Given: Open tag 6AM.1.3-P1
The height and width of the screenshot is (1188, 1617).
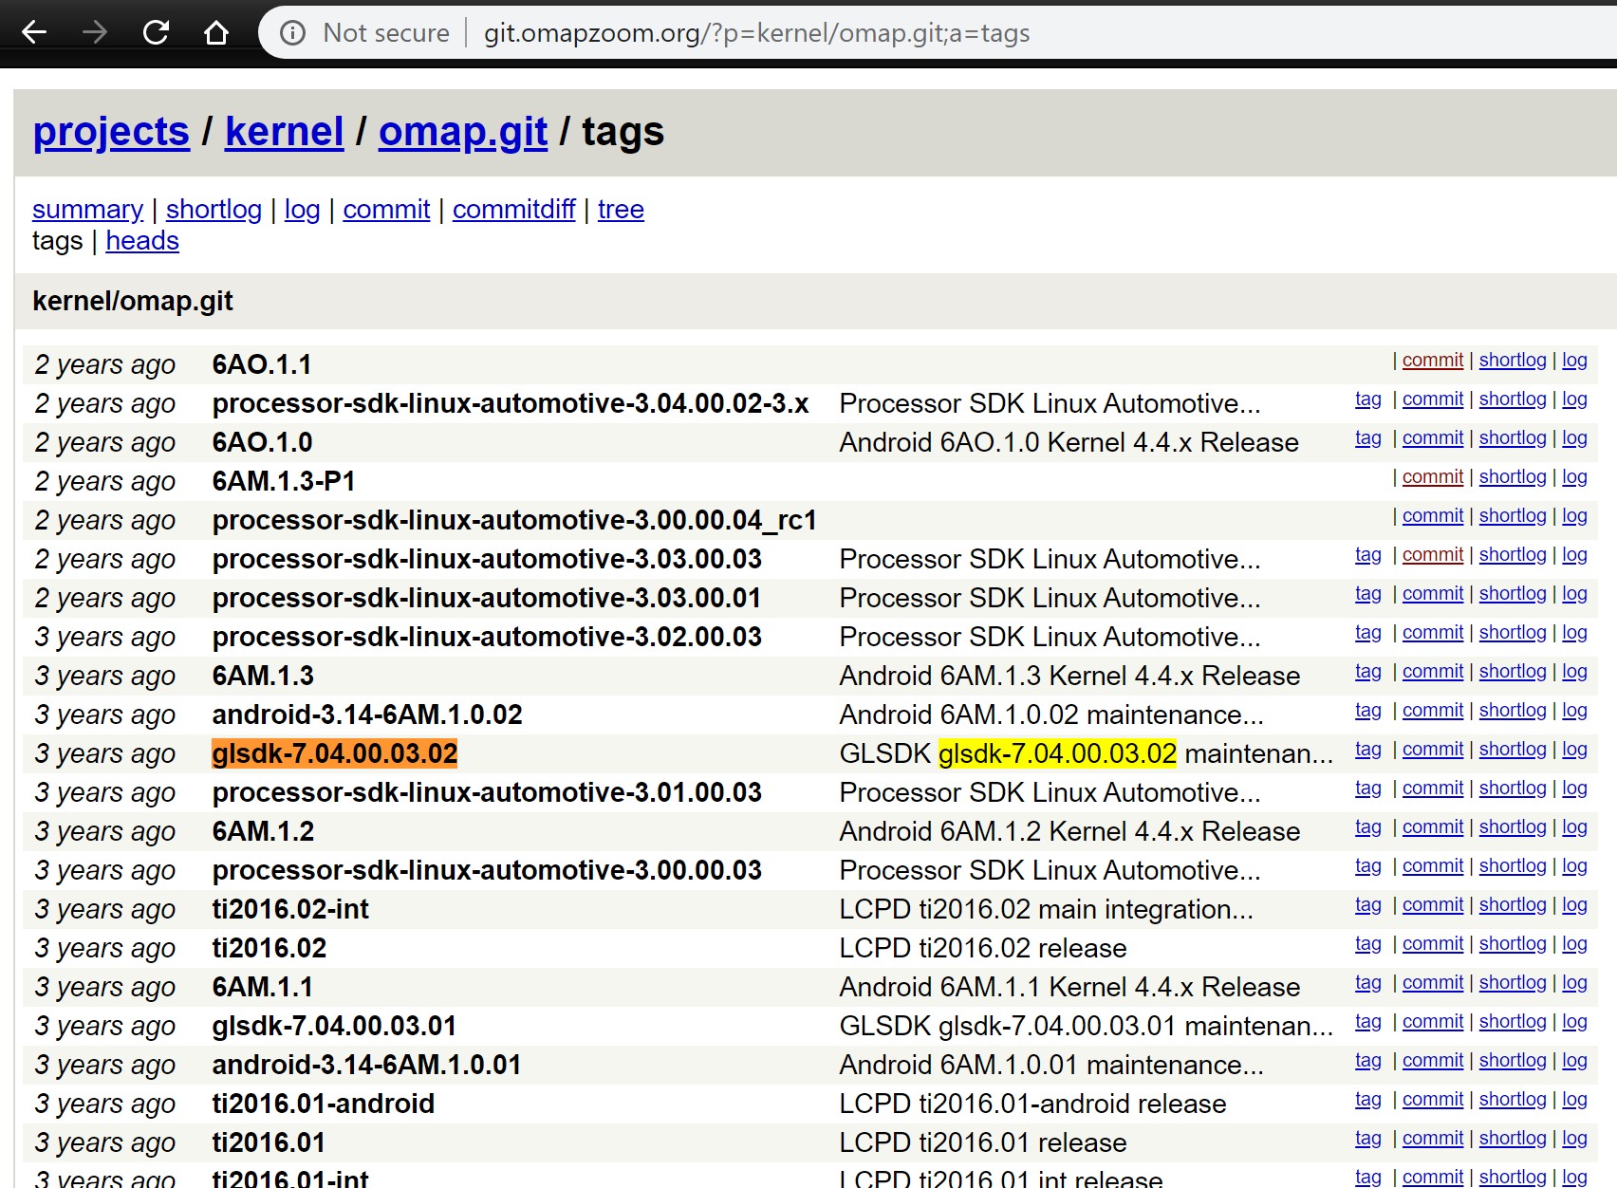Looking at the screenshot, I should tap(284, 481).
